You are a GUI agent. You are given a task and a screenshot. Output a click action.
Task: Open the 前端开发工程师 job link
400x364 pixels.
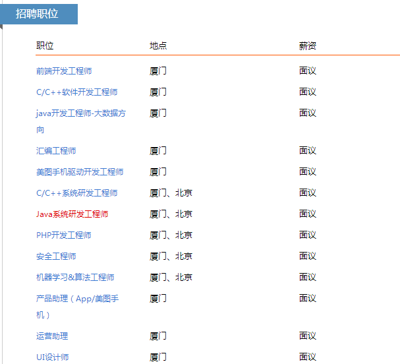pos(64,71)
